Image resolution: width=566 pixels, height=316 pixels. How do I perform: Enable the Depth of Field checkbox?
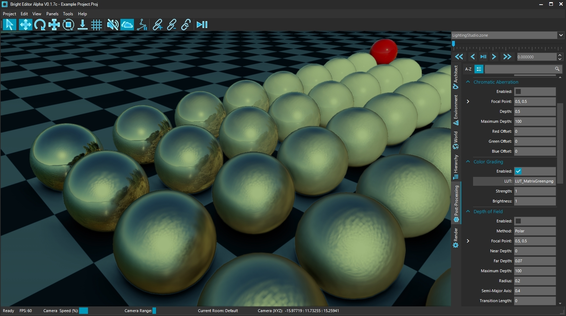(518, 221)
